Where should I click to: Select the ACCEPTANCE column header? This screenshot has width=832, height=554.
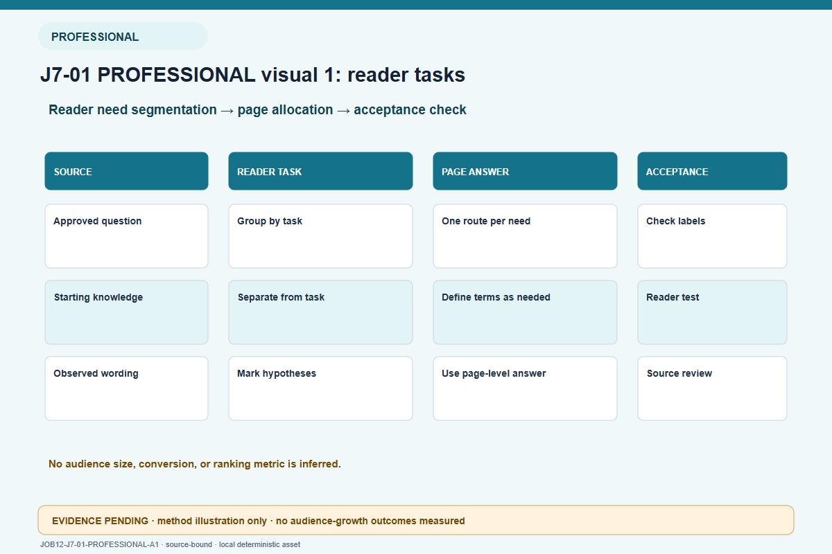click(x=712, y=171)
